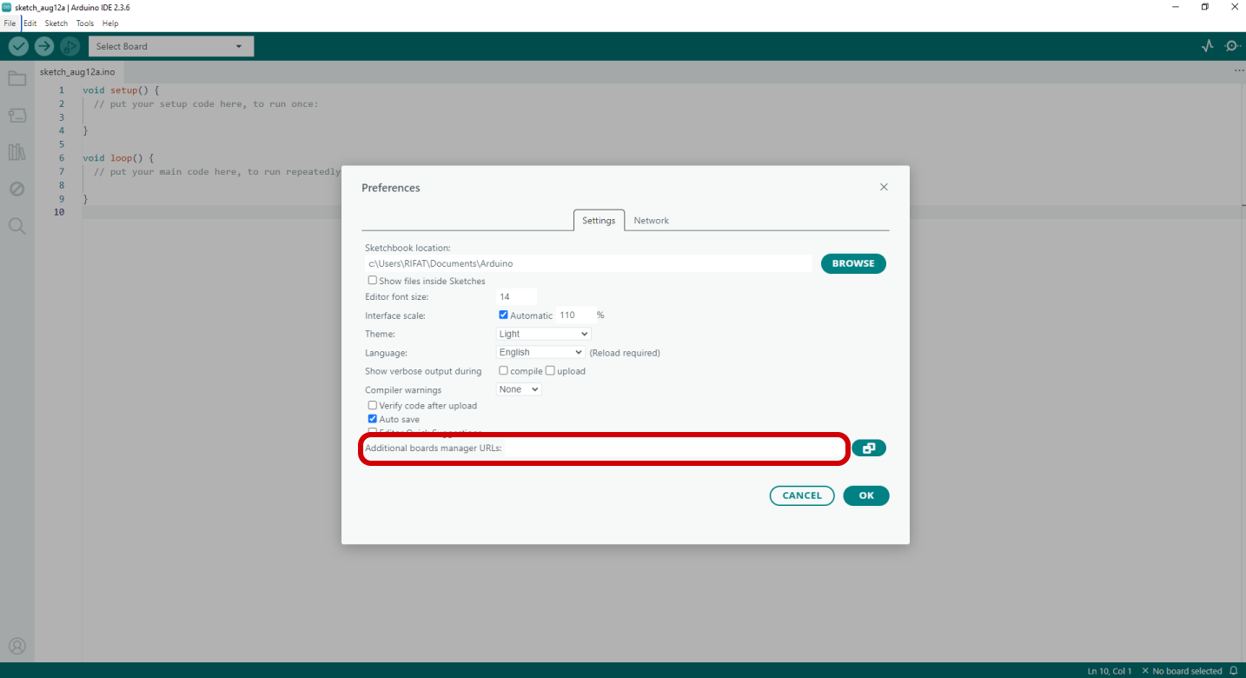
Task: Click line number 10 in gutter
Action: coord(59,212)
